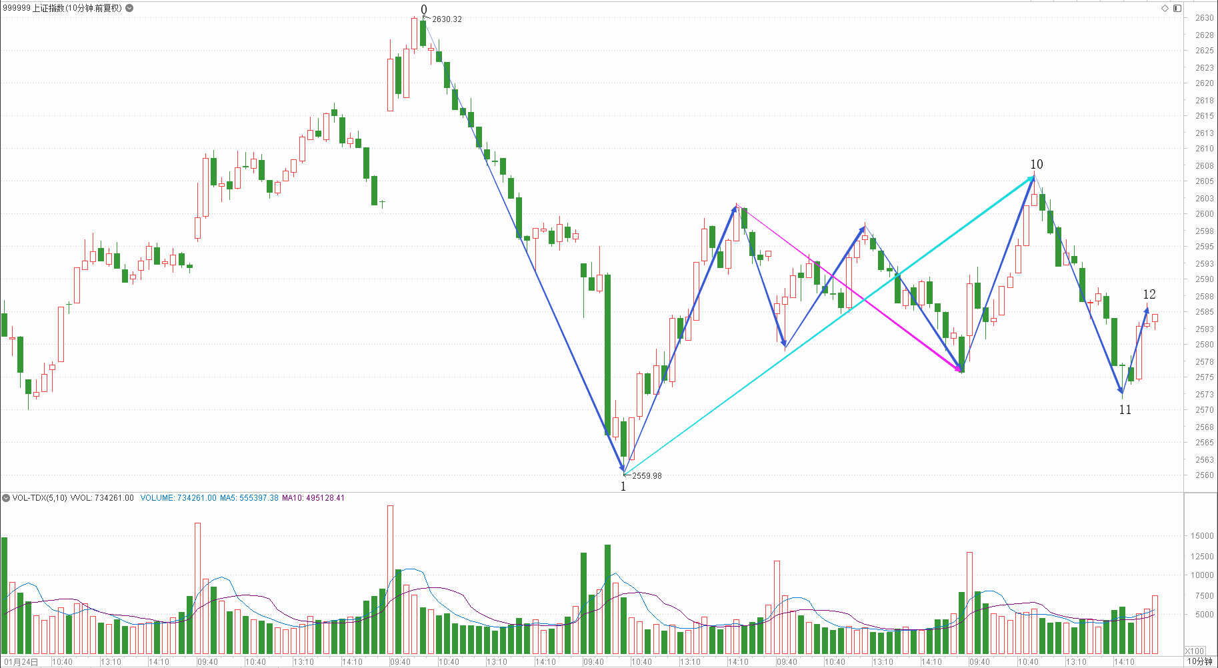Click the 2600 tick on the price axis

coord(1204,214)
